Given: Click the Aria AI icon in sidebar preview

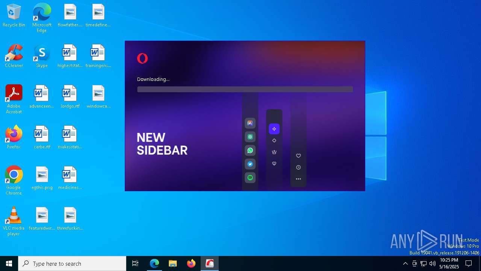Looking at the screenshot, I should [x=250, y=123].
